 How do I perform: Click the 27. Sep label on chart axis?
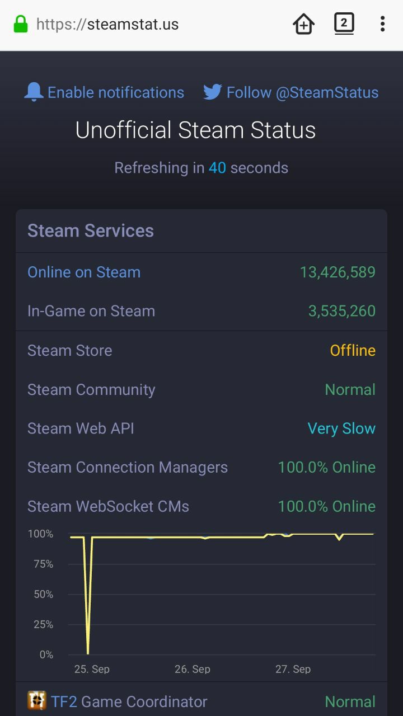tap(293, 669)
